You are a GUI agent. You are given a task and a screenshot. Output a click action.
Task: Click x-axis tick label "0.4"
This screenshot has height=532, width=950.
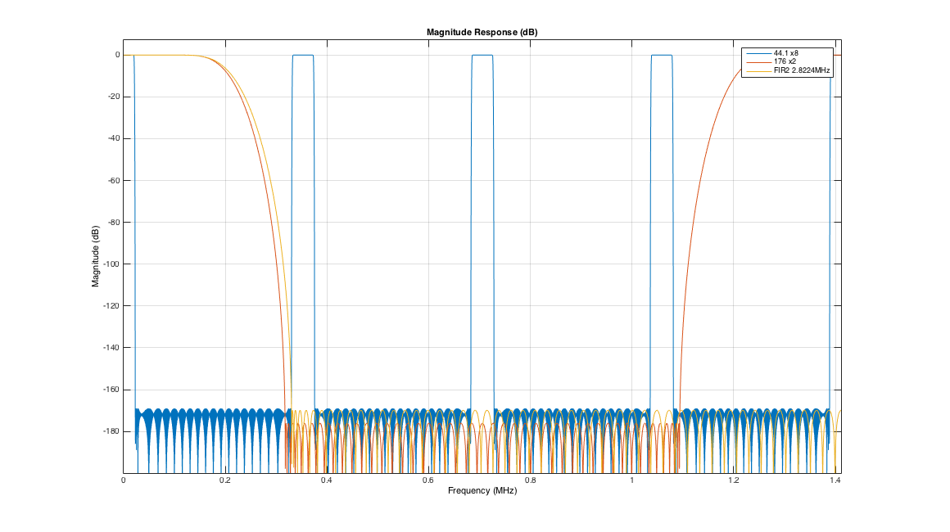coord(327,480)
